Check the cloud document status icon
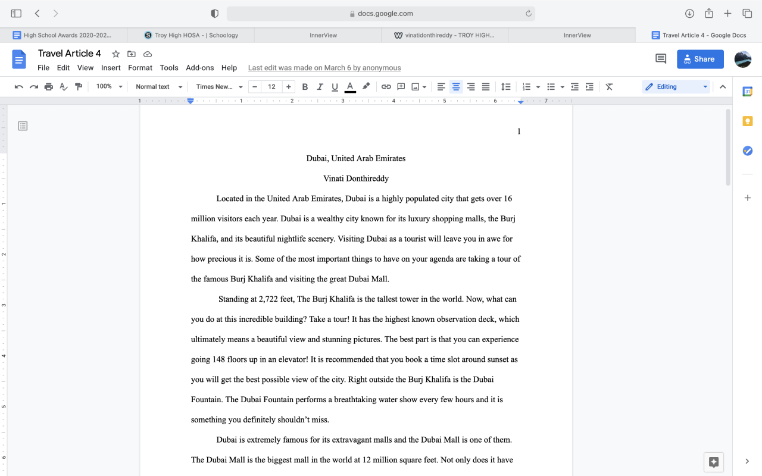The height and width of the screenshot is (476, 762). (148, 54)
